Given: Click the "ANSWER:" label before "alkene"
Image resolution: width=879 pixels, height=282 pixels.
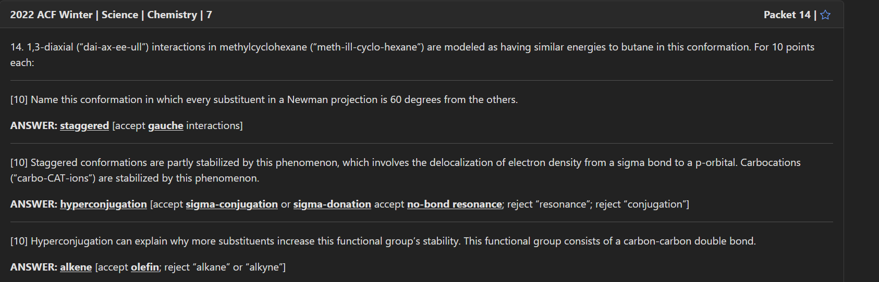Looking at the screenshot, I should (x=33, y=267).
